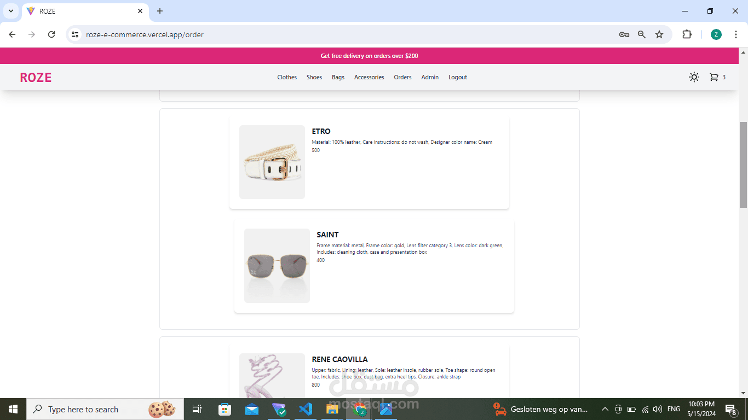Log out using the Logout link
Viewport: 748px width, 420px height.
(458, 77)
